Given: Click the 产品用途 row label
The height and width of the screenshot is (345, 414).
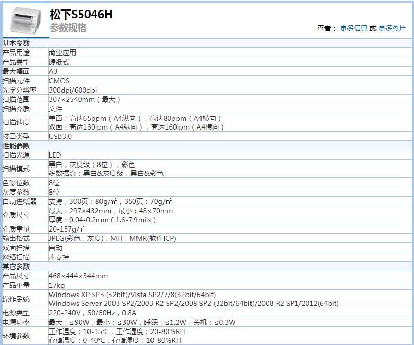Looking at the screenshot, I should [16, 53].
